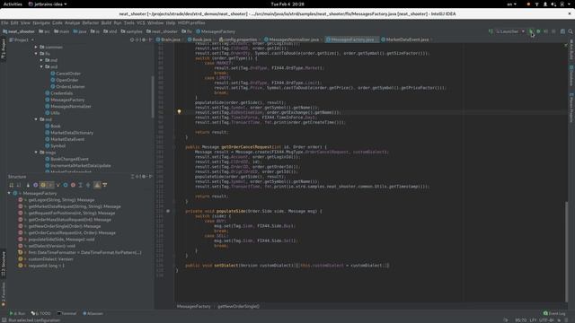
Task: Toggle Show non-public members in Structure toolbar
Action: tap(50, 185)
